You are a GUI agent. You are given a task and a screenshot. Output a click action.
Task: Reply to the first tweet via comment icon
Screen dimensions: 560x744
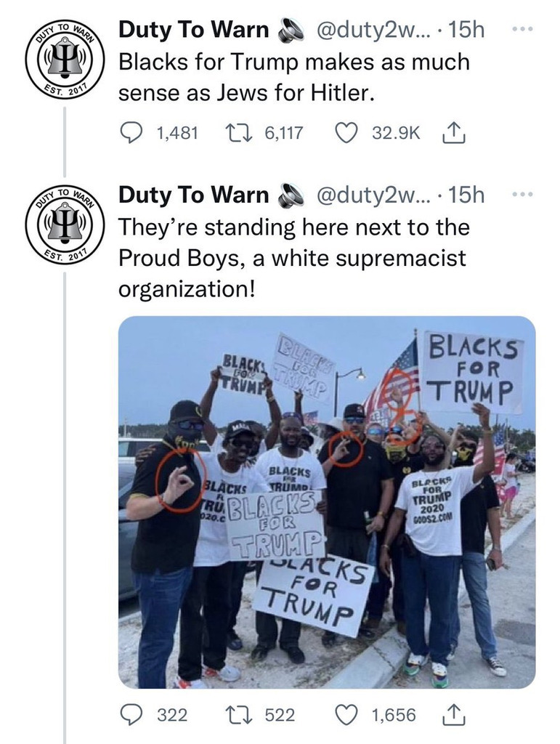click(129, 132)
